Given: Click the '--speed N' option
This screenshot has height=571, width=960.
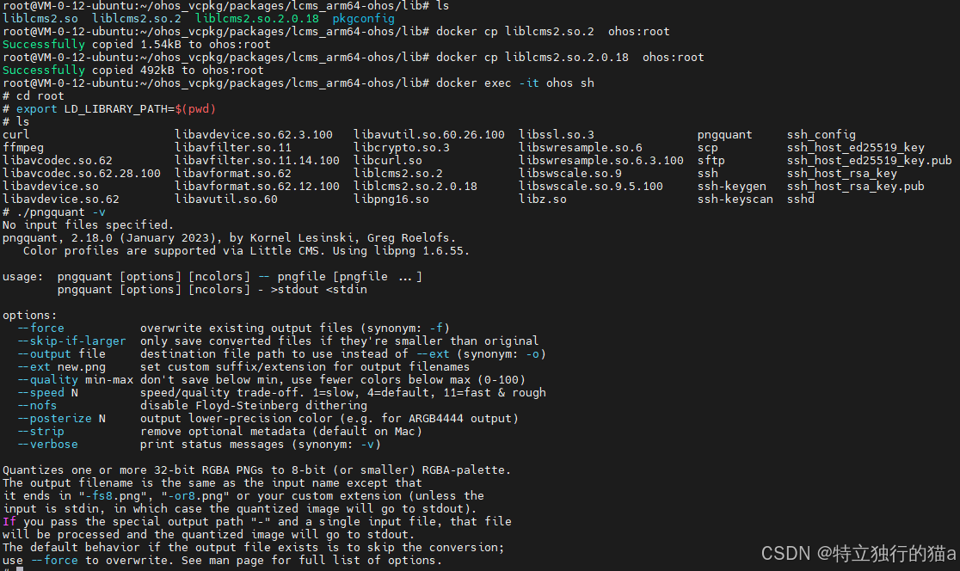Looking at the screenshot, I should (48, 392).
